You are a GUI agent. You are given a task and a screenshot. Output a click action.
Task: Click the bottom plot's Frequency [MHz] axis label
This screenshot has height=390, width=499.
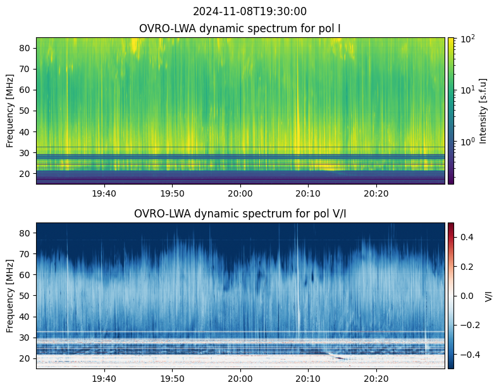click(x=9, y=295)
